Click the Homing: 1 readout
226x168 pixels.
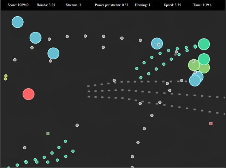pyautogui.click(x=142, y=5)
